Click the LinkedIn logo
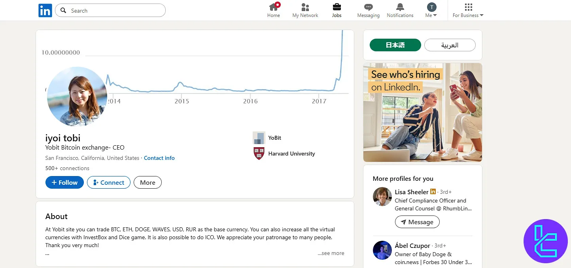The width and height of the screenshot is (571, 268). [45, 11]
